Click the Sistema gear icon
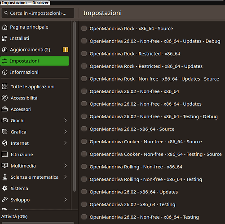This screenshot has width=225, height=224. coord(4,188)
